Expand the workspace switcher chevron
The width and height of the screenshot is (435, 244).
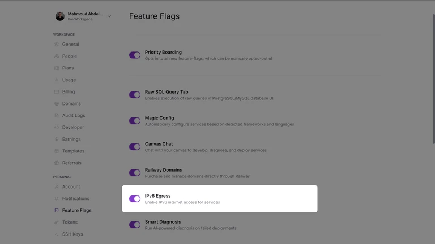[109, 16]
